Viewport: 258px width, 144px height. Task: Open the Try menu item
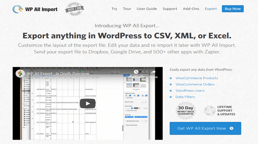114,9
